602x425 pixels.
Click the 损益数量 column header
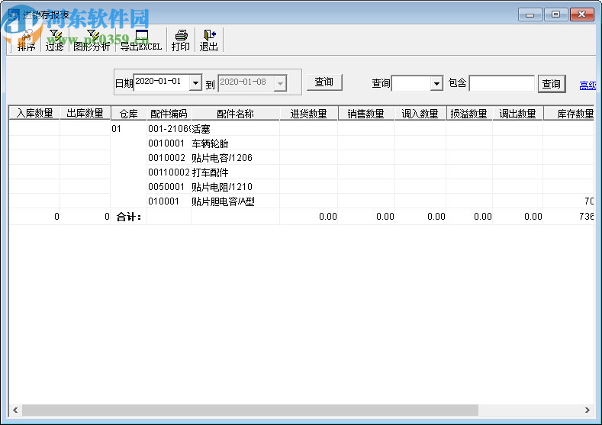(x=468, y=114)
